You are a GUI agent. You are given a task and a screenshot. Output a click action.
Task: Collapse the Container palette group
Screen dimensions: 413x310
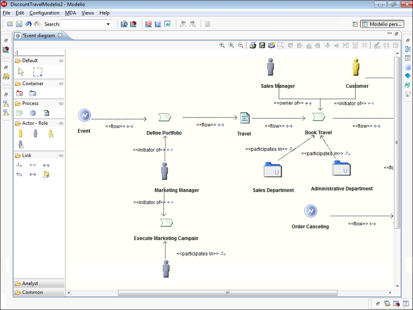[61, 83]
